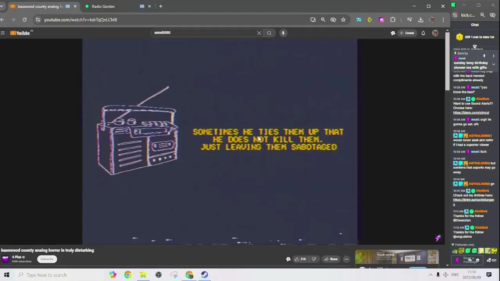This screenshot has width=500, height=281.
Task: Close the Radio Garden tab
Action: click(149, 6)
